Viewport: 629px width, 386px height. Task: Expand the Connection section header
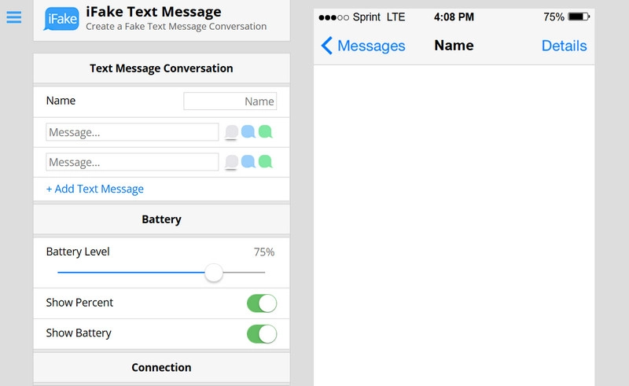(161, 368)
